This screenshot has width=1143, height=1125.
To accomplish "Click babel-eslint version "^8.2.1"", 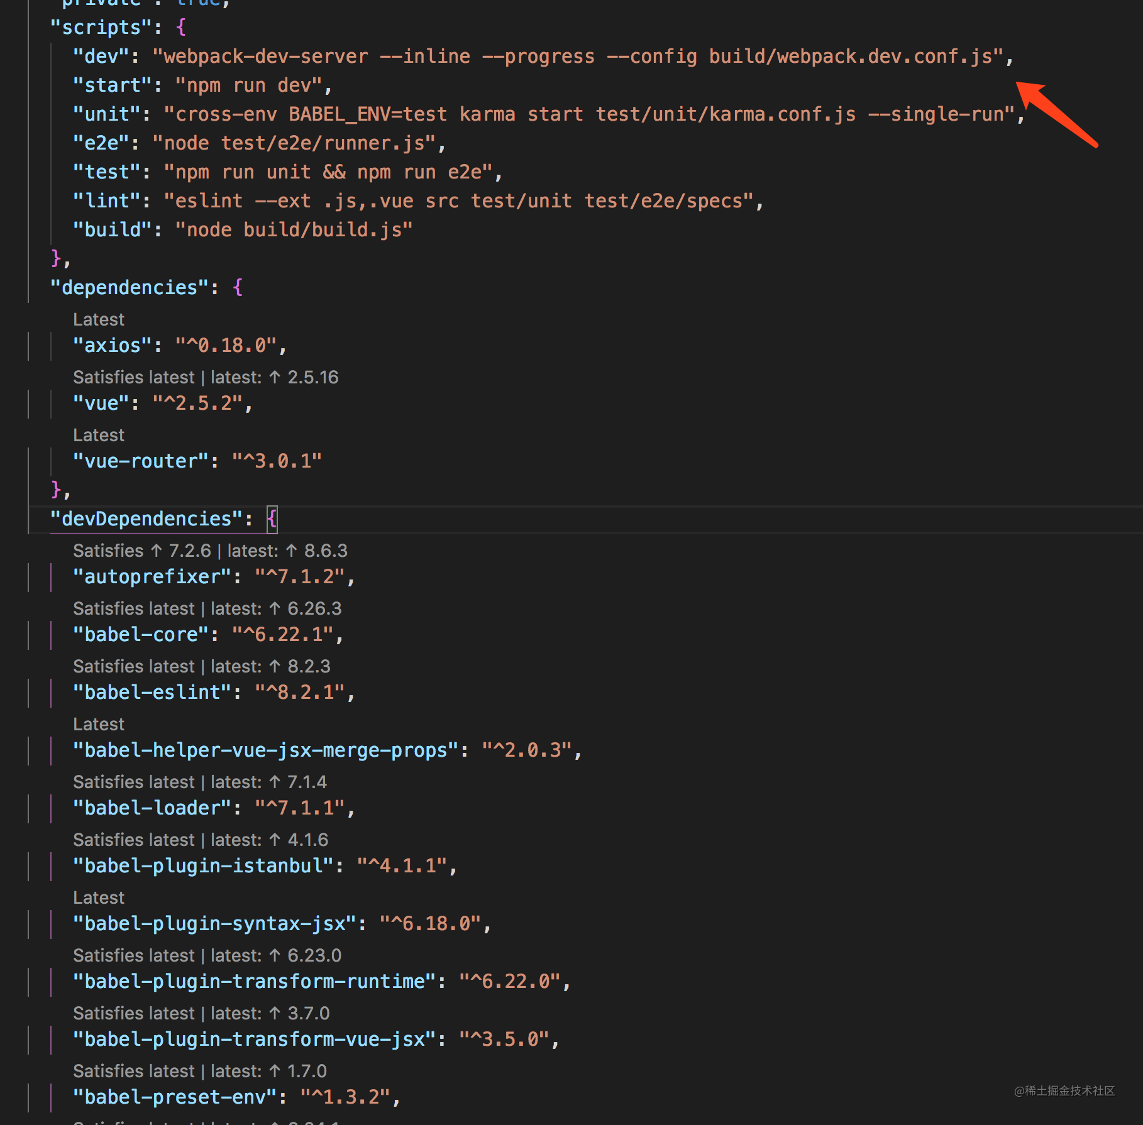I will pos(300,693).
